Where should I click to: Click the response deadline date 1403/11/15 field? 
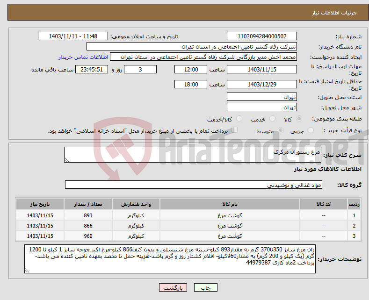(x=262, y=69)
